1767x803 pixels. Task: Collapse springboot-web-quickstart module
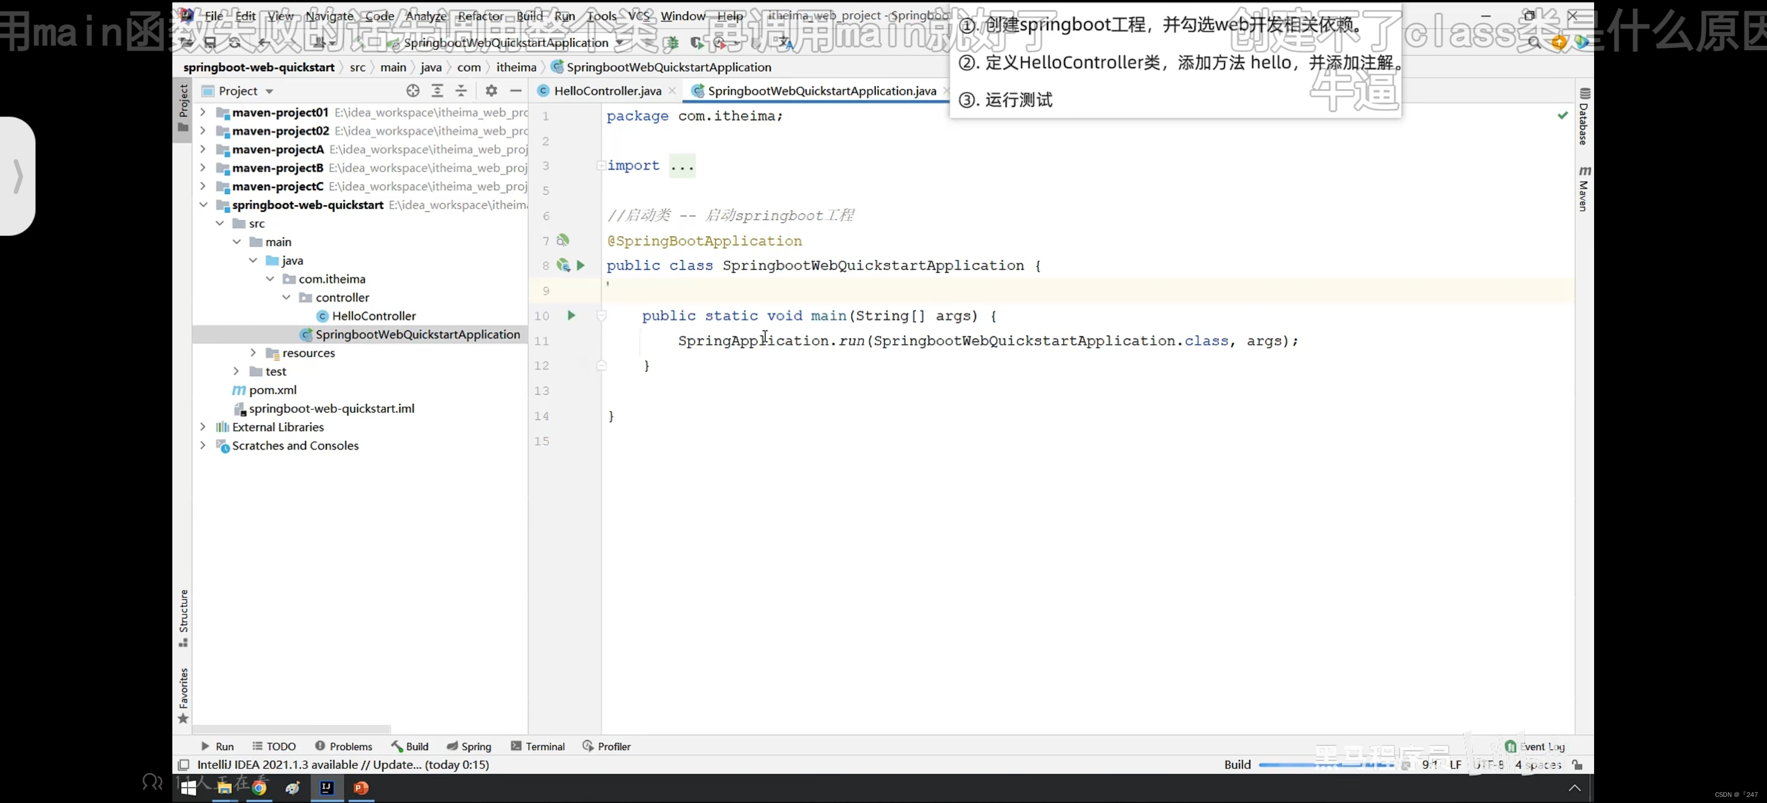203,204
